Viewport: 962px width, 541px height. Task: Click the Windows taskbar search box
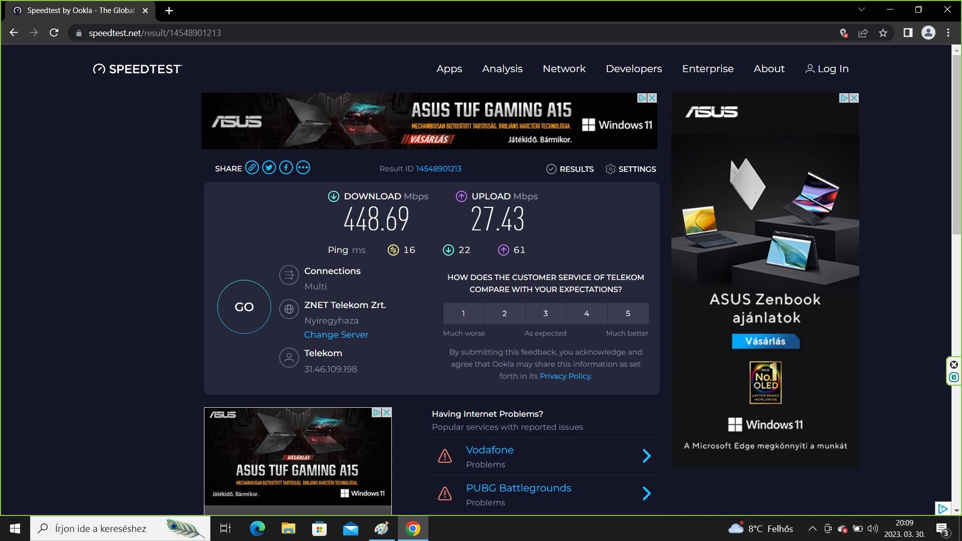(120, 528)
